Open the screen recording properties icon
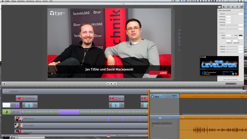 228,7
